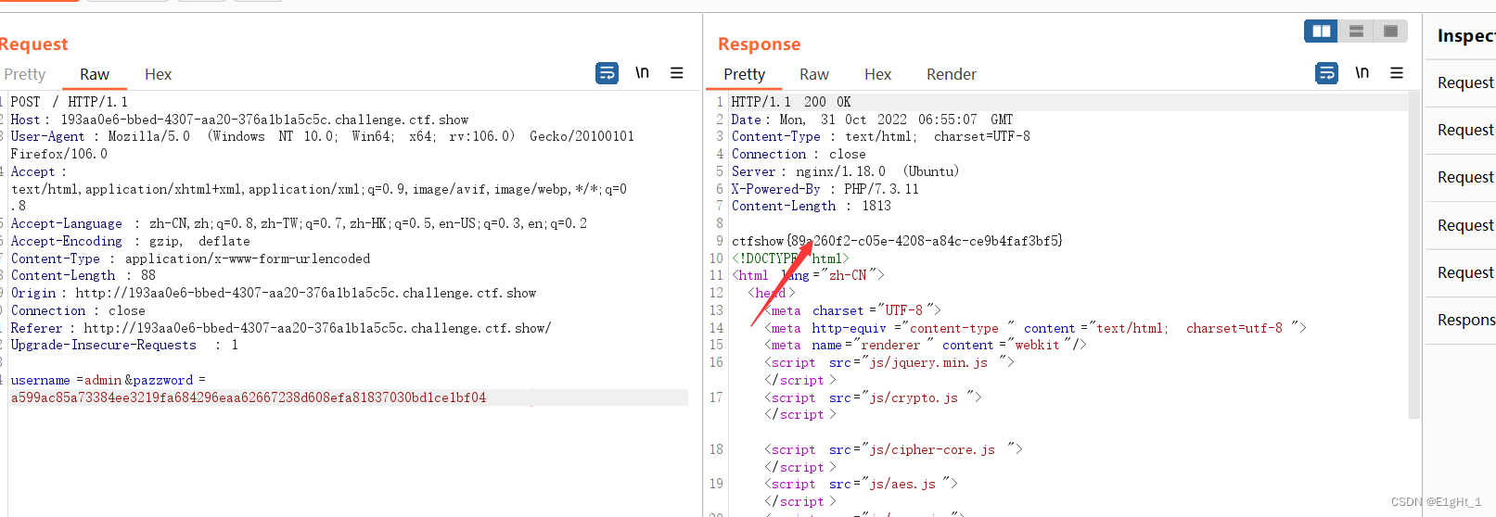
Task: Click the Referer header line in request
Action: tap(281, 328)
